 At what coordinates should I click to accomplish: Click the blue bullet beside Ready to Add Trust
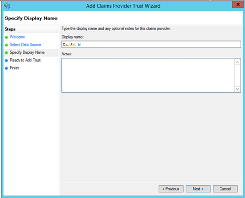point(6,60)
